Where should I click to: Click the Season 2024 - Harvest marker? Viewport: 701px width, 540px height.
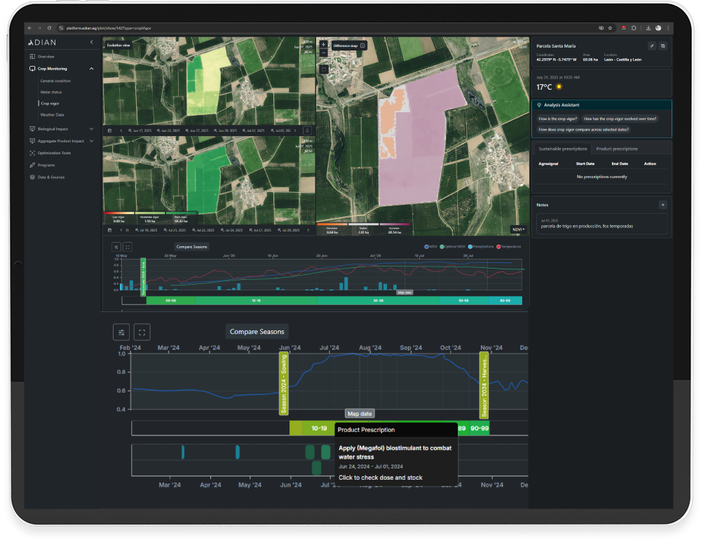(x=484, y=384)
